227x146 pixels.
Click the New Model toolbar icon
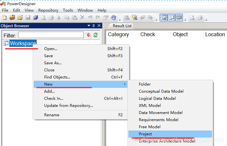[x=5, y=17]
